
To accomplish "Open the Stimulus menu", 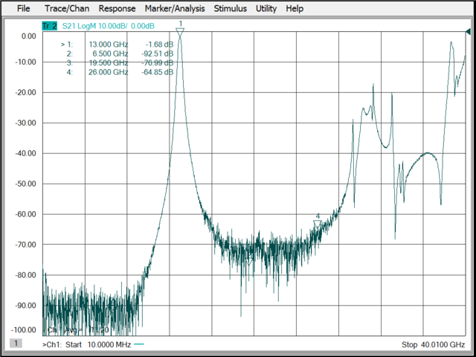I will click(230, 8).
